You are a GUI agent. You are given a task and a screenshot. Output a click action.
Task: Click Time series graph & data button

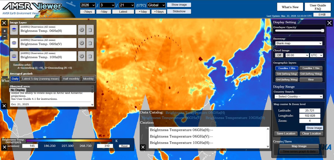pos(299,152)
